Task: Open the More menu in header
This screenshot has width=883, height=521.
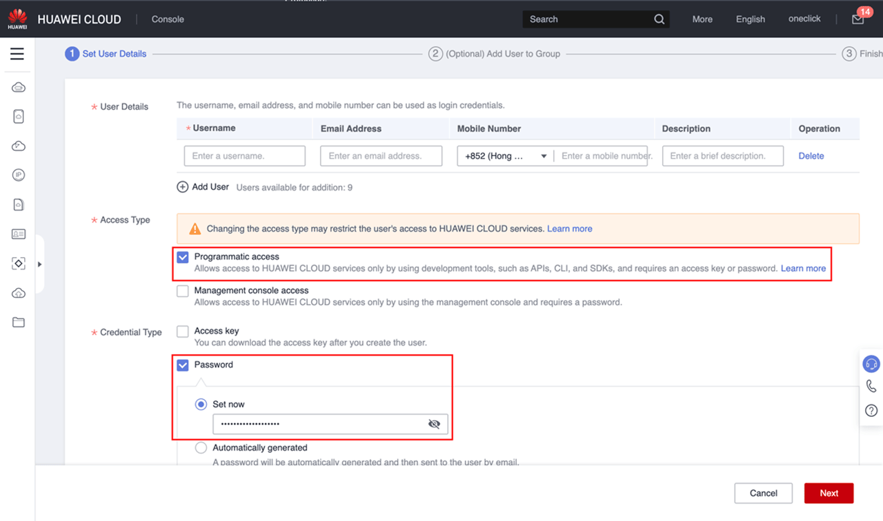Action: click(702, 19)
